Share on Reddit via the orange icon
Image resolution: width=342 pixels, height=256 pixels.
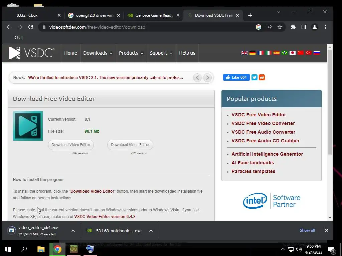pos(262,77)
